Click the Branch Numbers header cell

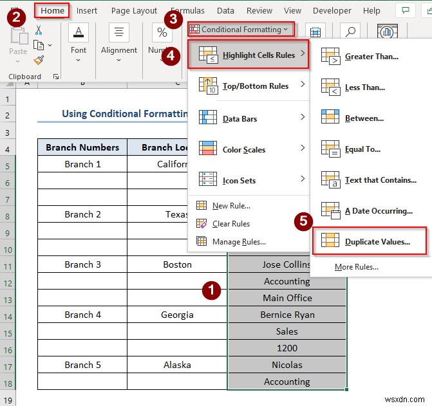(x=82, y=147)
